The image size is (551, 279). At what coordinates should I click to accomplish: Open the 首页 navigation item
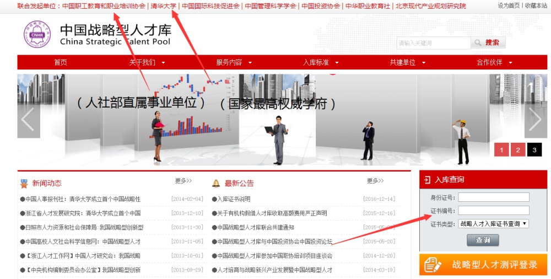tap(61, 63)
